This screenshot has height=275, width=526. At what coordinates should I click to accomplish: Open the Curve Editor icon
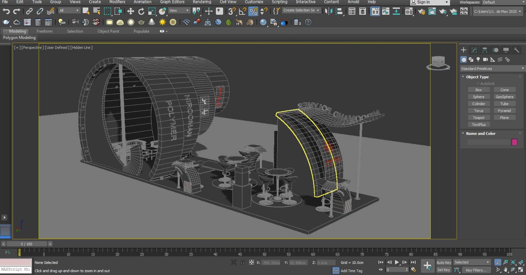[386, 11]
